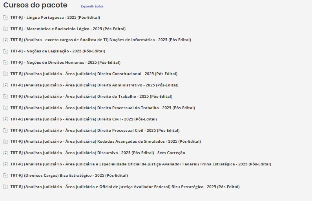Expand plus icon beside Língua Portuguesa course
The image size is (312, 201).
pos(5,18)
